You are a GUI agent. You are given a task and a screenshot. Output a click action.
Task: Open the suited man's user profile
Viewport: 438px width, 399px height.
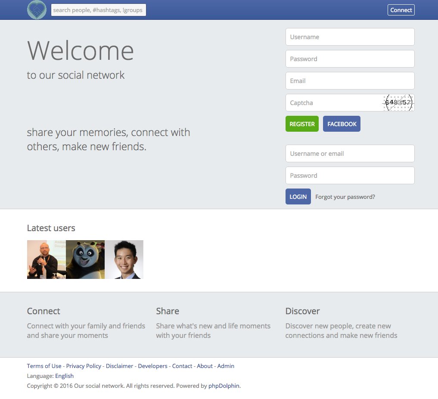[x=124, y=260]
